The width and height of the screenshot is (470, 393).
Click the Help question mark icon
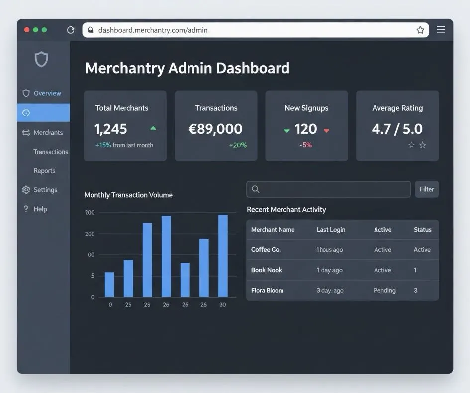pos(26,209)
